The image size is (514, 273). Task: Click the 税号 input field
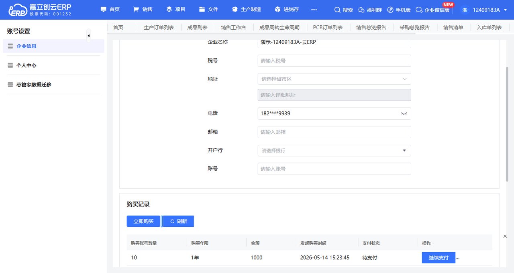point(334,61)
